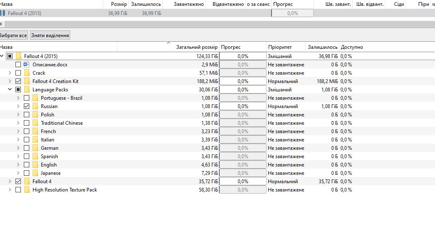Sort by the Пріоритет column header
The image size is (435, 232).
coord(280,47)
